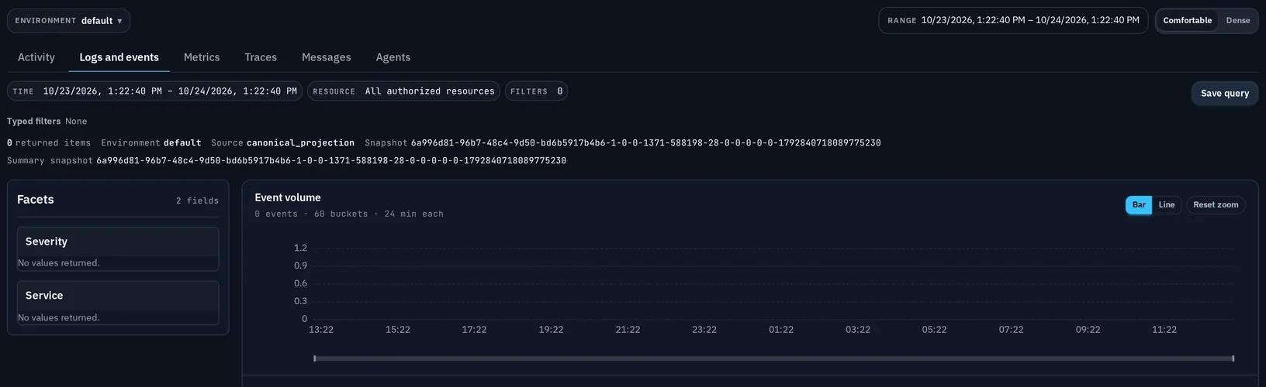Open the Resource filter chip

coord(403,91)
